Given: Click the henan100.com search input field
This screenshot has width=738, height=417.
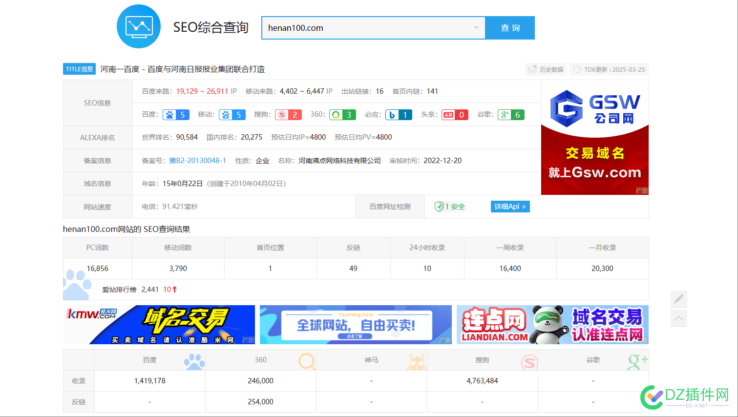Looking at the screenshot, I should (x=373, y=28).
